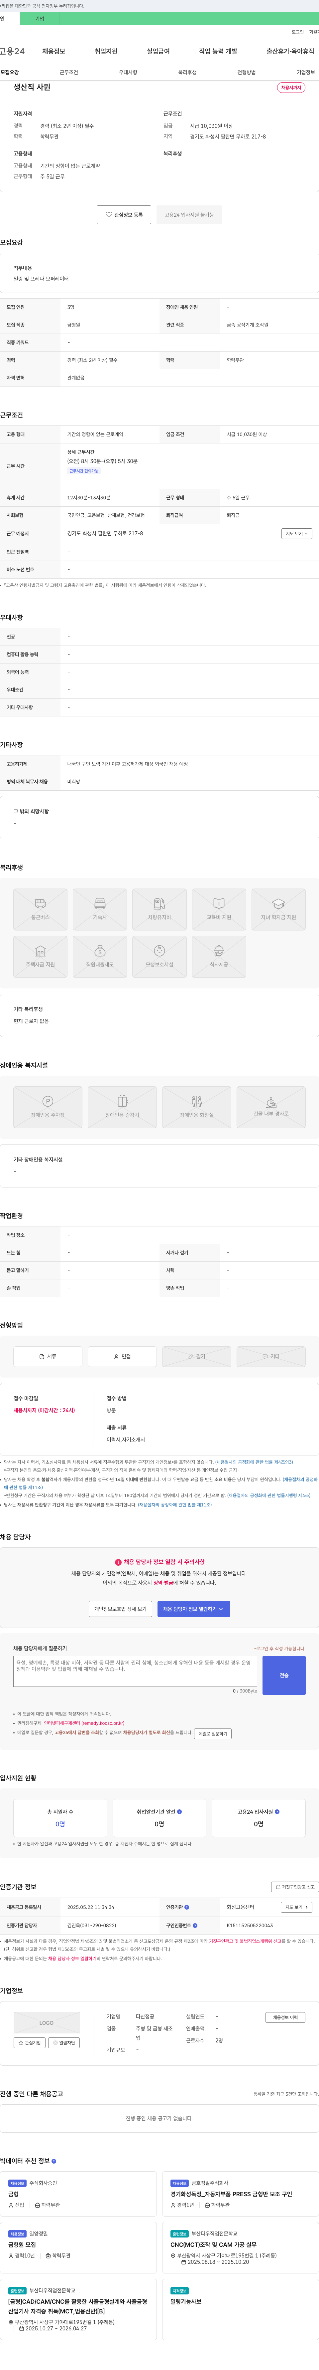Screen dimensions: 319x2370
Task: Click the 면접 screening step box
Action: click(122, 1356)
